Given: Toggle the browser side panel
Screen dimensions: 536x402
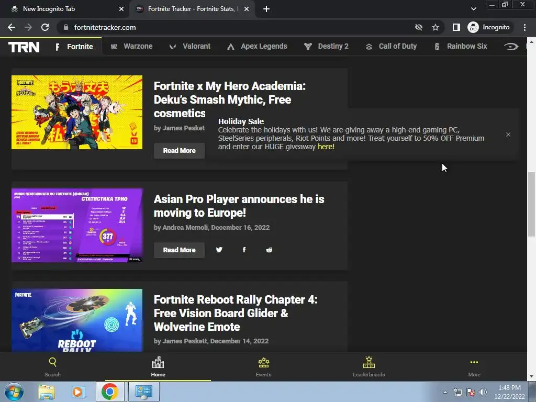Looking at the screenshot, I should click(456, 27).
